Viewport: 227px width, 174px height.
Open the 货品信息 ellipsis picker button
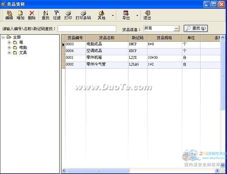click(176, 29)
